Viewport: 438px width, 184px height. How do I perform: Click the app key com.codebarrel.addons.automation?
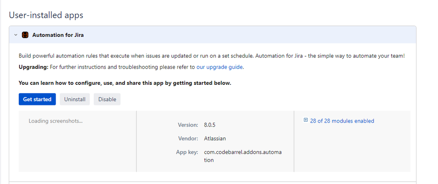click(243, 156)
